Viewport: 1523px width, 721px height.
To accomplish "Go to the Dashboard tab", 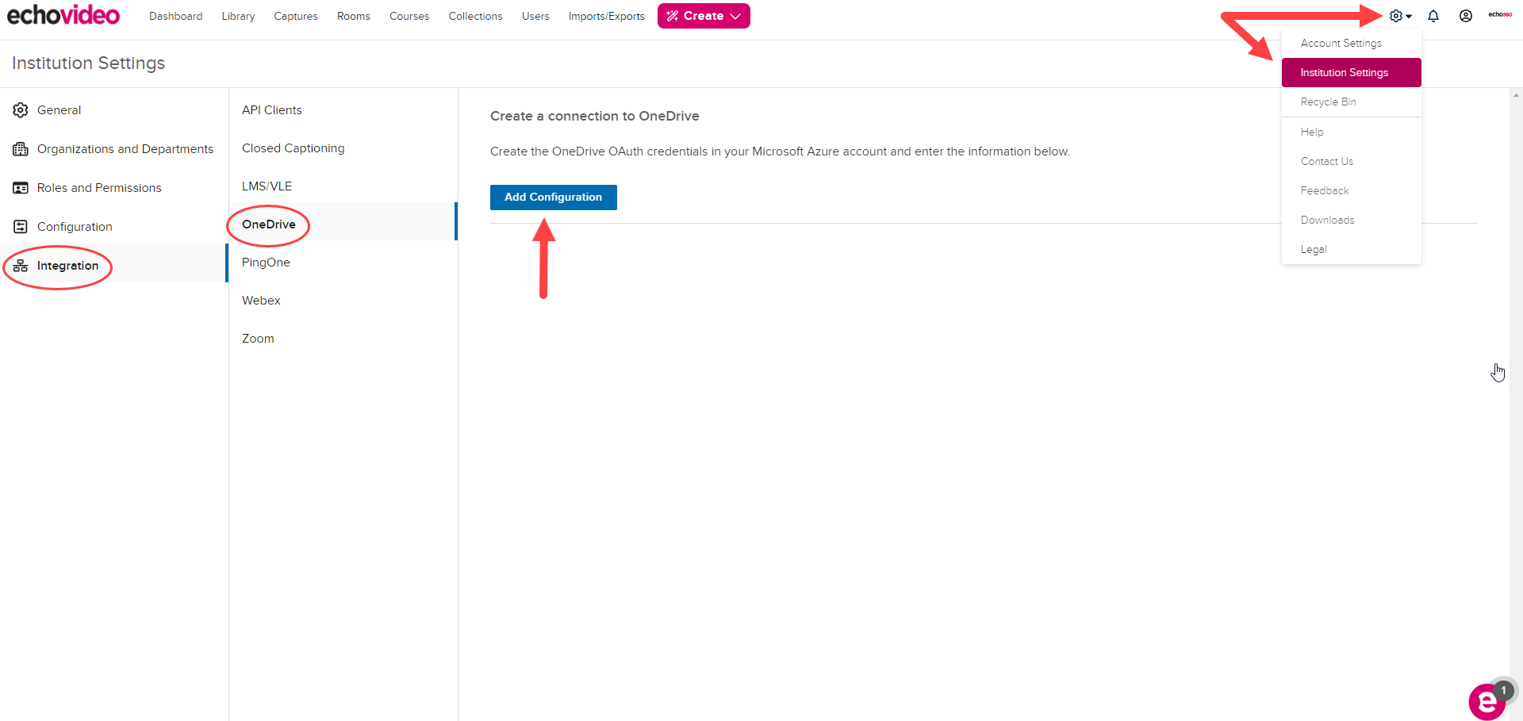I will tap(175, 16).
